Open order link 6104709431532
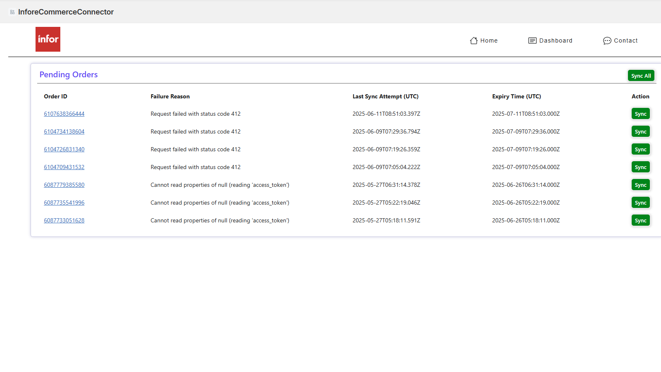 coord(64,167)
